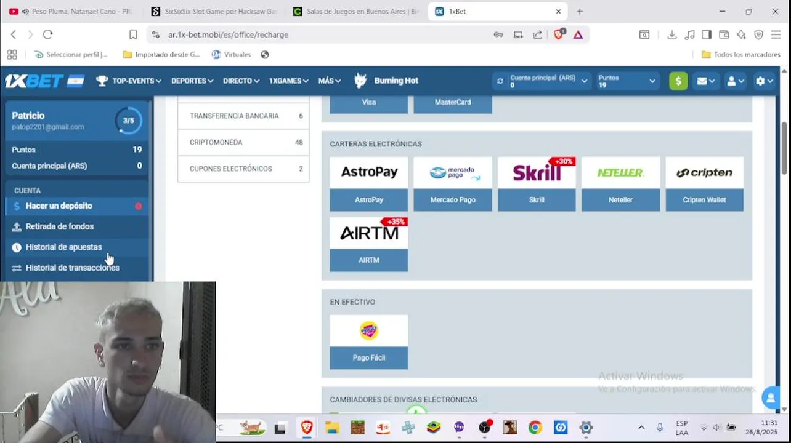This screenshot has width=791, height=443.
Task: Open the Virtuales bookmark
Action: [x=231, y=54]
